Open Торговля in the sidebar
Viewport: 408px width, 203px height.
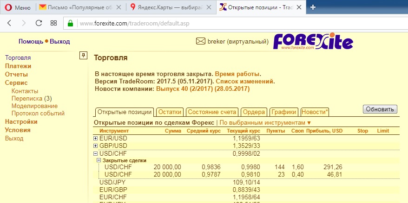click(x=18, y=57)
